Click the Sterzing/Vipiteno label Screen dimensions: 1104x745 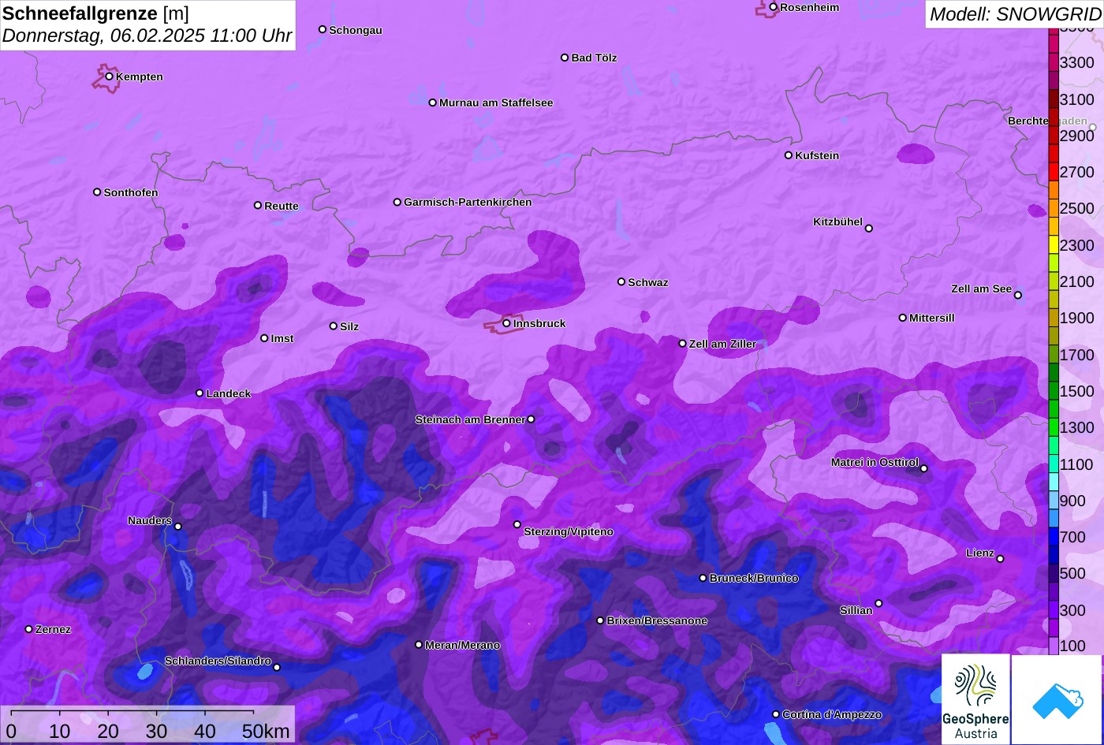pyautogui.click(x=569, y=532)
